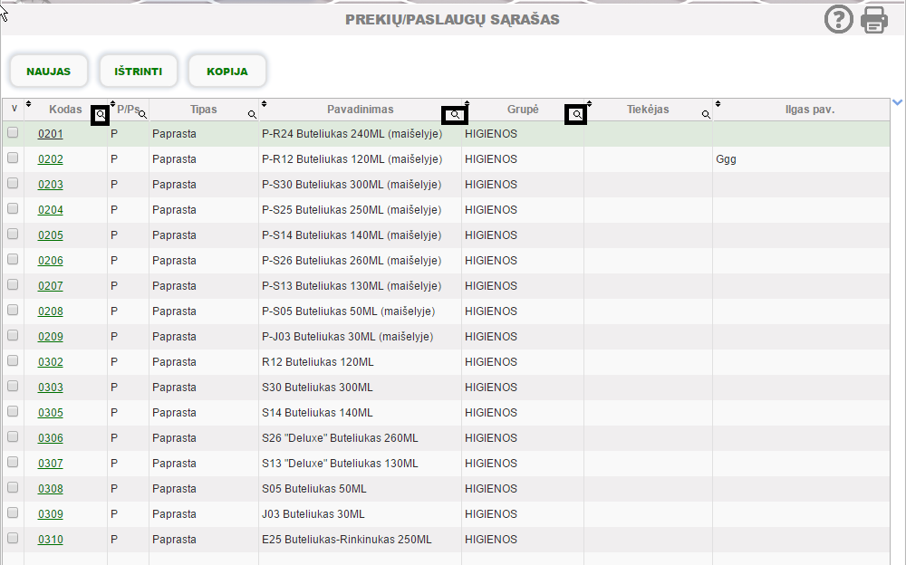Viewport: 906px width, 565px height.
Task: Click the Pavadinimas column header label
Action: pos(360,110)
